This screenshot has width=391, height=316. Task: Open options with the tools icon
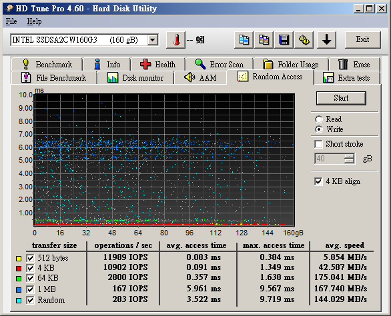pyautogui.click(x=304, y=40)
